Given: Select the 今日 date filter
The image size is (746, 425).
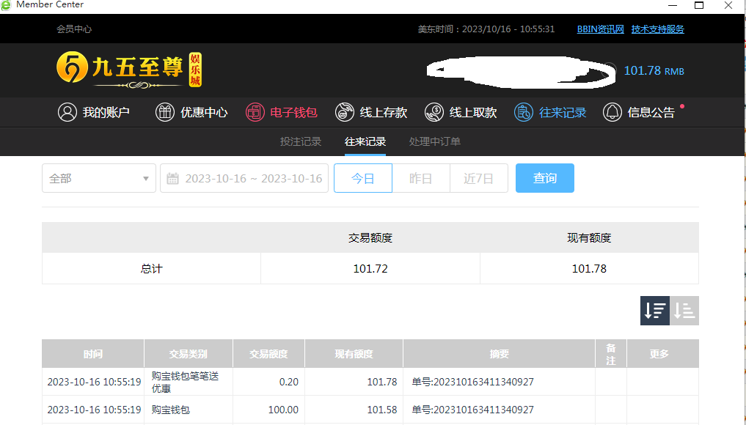Looking at the screenshot, I should [x=363, y=178].
